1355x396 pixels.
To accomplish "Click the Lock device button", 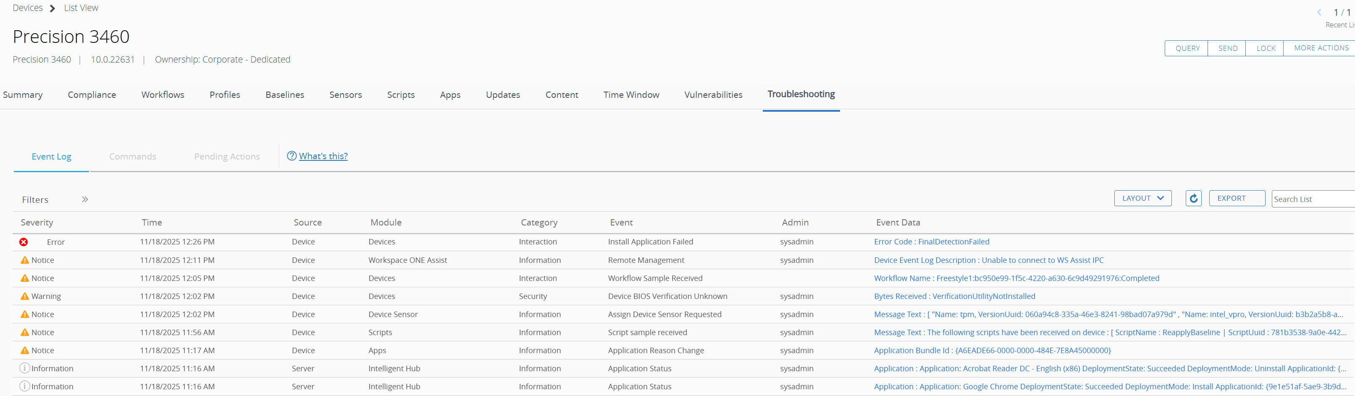I will coord(1265,48).
